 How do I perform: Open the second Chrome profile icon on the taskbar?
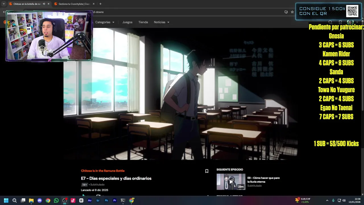(x=131, y=200)
